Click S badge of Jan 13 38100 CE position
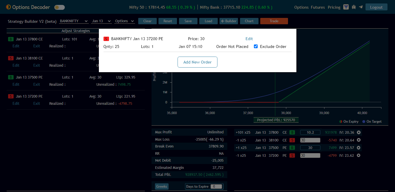The image size is (395, 192). pos(11,58)
